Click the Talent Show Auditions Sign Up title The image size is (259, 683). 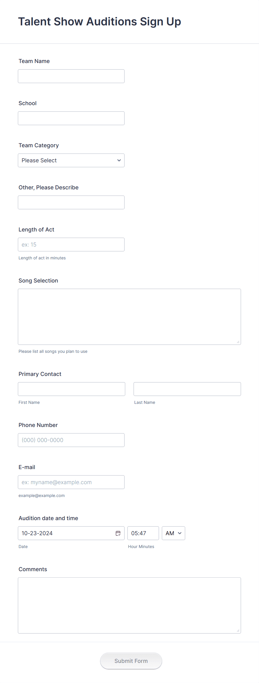[99, 21]
